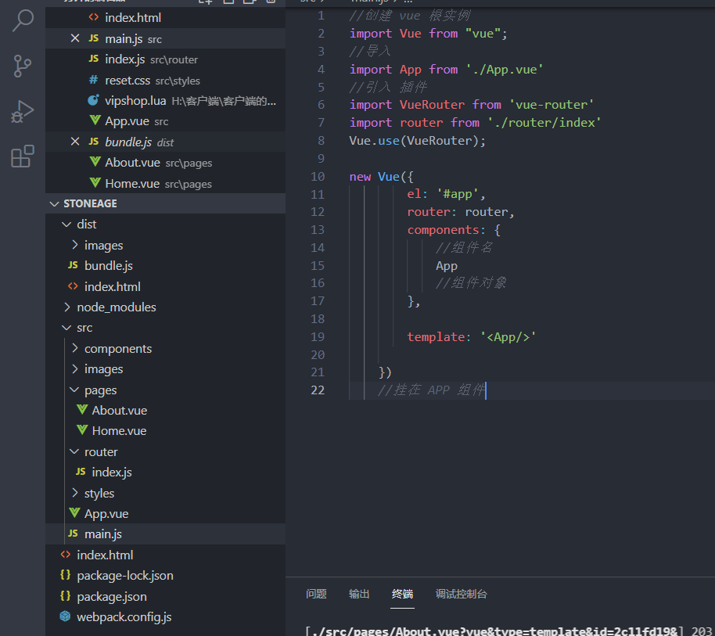Open index.js src\router in open editors

point(166,59)
